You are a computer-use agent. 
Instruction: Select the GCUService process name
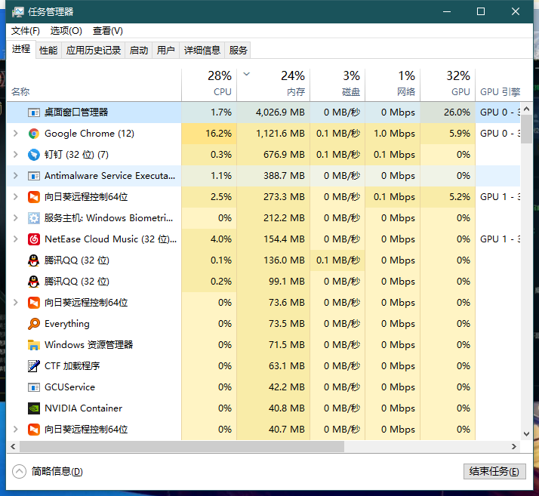tap(69, 387)
